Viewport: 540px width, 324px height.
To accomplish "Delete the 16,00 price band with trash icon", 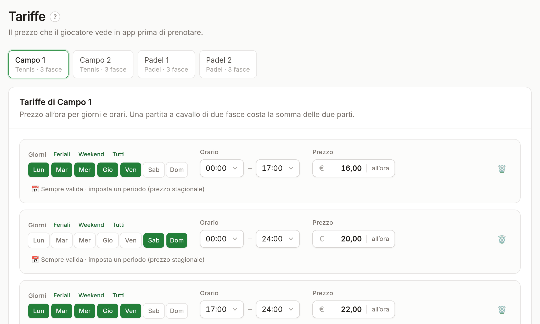I will coord(502,169).
